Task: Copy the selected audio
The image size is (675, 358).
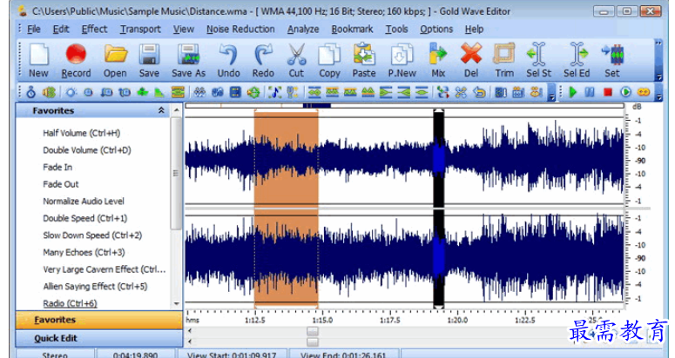Action: coord(329,60)
